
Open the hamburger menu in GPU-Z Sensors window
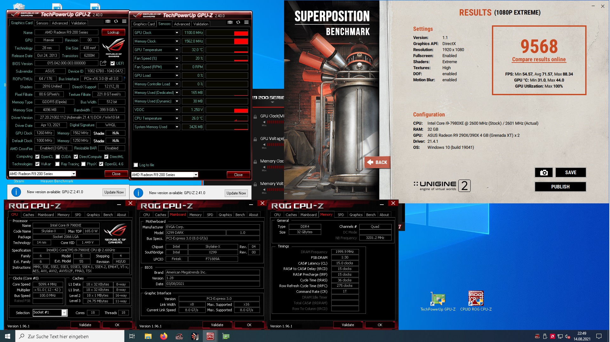(x=246, y=22)
